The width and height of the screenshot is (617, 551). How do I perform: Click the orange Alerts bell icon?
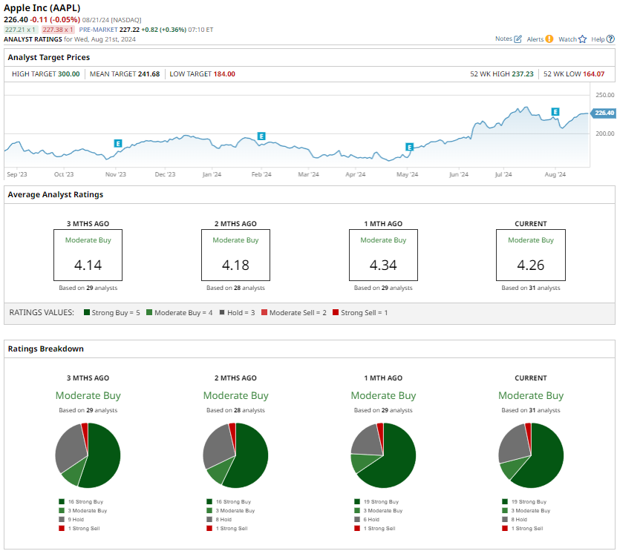coord(549,39)
